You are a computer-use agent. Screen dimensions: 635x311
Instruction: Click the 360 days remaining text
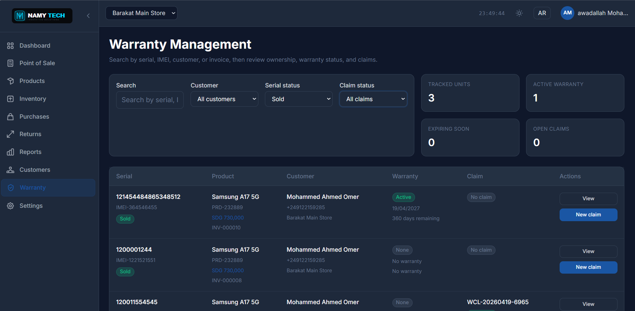coord(416,218)
